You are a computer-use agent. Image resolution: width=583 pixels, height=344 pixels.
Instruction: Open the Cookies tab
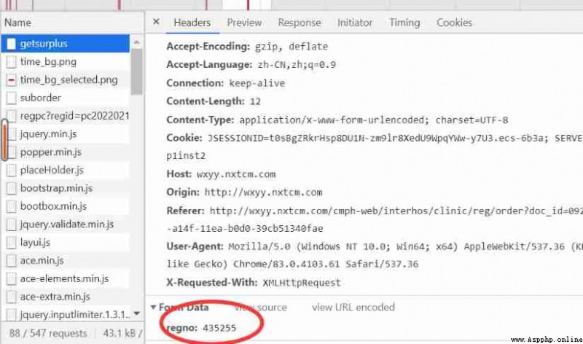(454, 23)
